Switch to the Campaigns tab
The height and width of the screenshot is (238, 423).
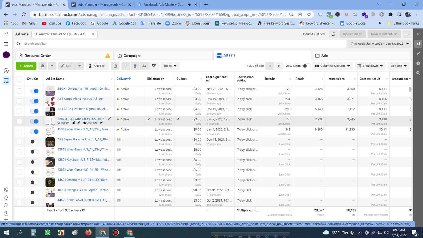(x=132, y=56)
